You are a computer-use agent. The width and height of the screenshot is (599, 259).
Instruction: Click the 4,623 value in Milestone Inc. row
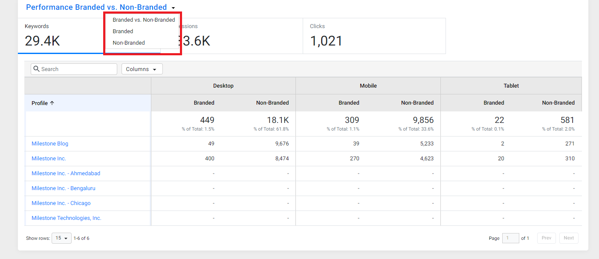pos(427,159)
